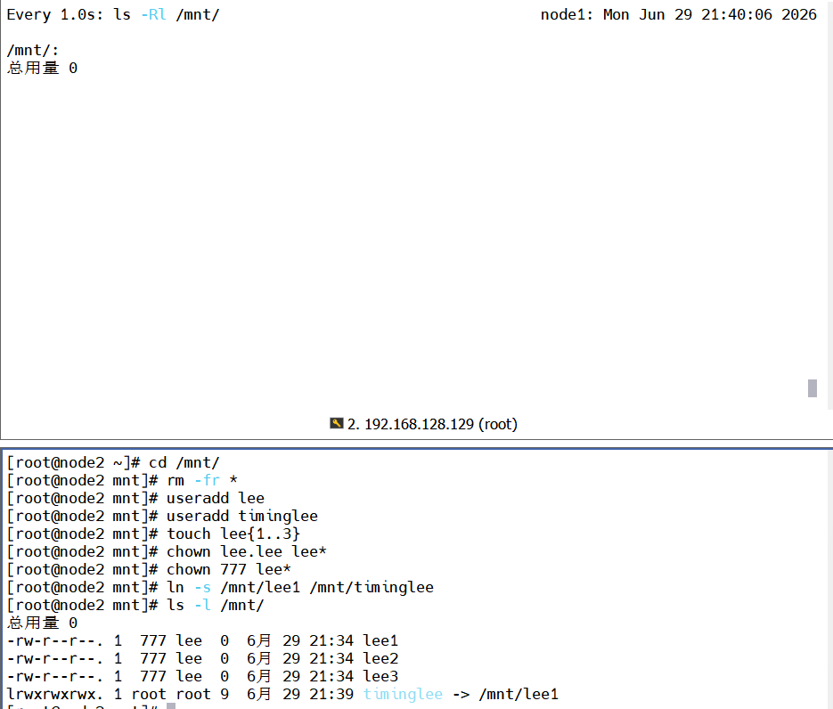Click the lee1 file name in listing
The height and width of the screenshot is (709, 833).
[x=380, y=640]
